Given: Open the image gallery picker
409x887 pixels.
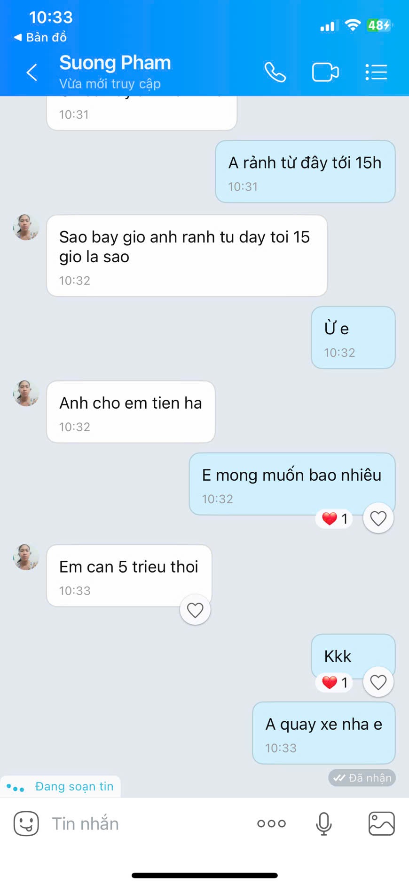Looking at the screenshot, I should pyautogui.click(x=381, y=823).
